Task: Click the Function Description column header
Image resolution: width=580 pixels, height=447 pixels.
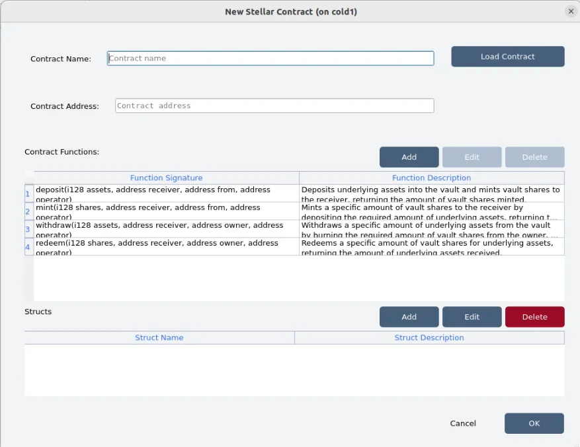Action: click(432, 178)
